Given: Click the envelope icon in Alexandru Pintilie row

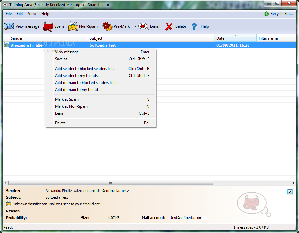Looking at the screenshot, I should (x=6, y=45).
